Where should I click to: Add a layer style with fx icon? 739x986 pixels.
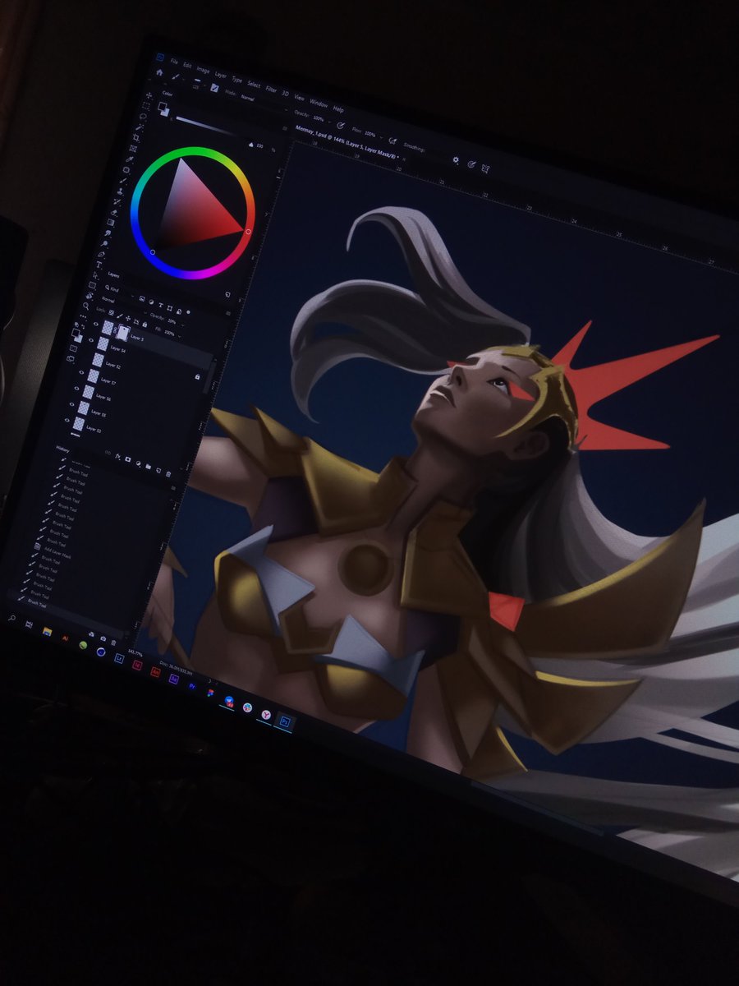[x=117, y=456]
